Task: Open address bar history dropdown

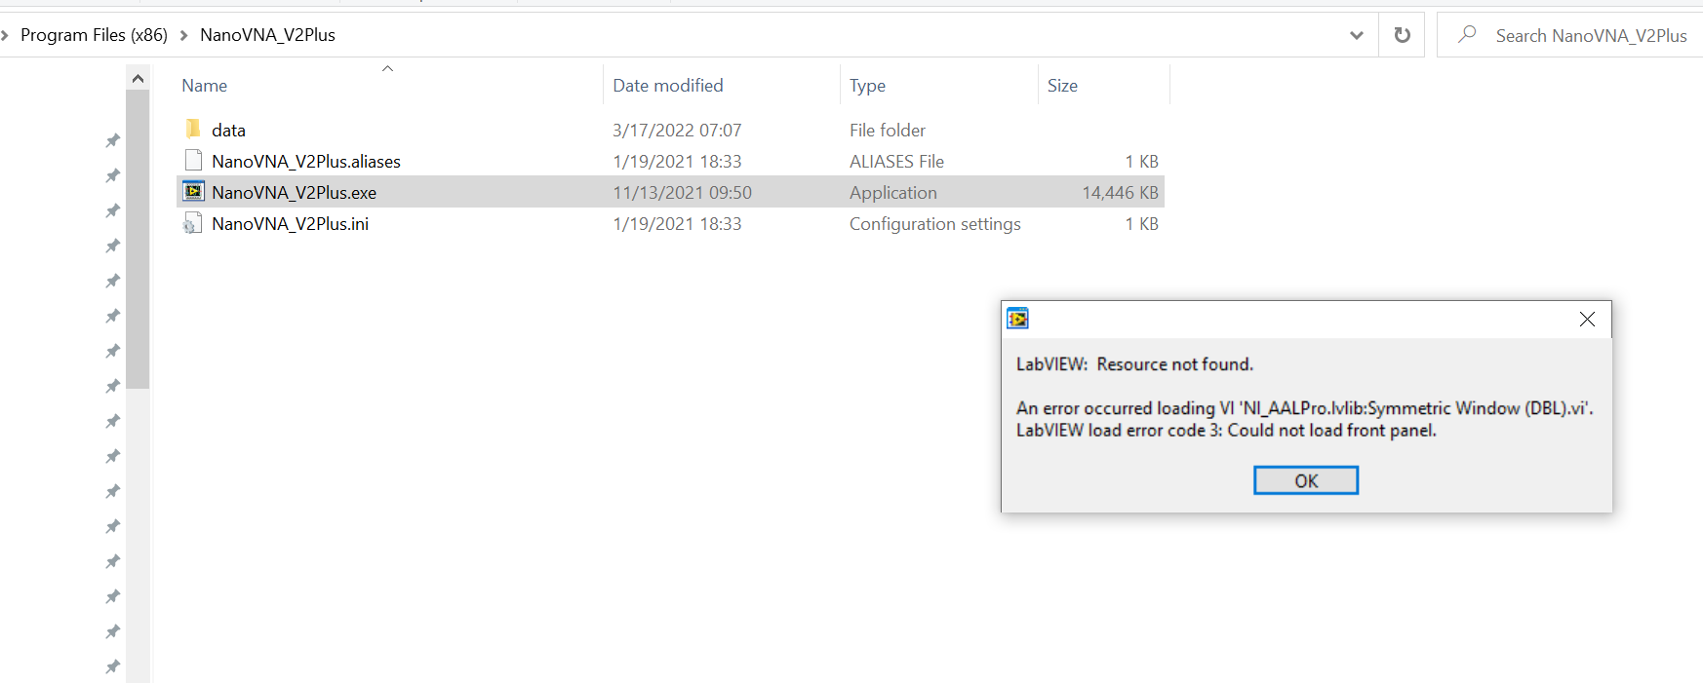Action: [x=1356, y=35]
